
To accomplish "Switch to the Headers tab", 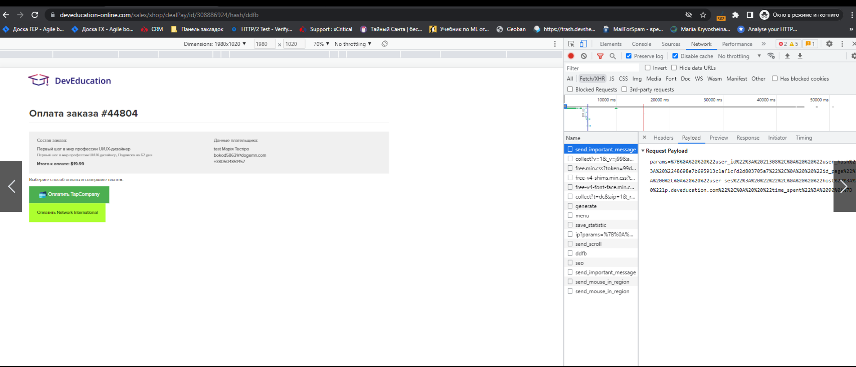I will point(663,138).
